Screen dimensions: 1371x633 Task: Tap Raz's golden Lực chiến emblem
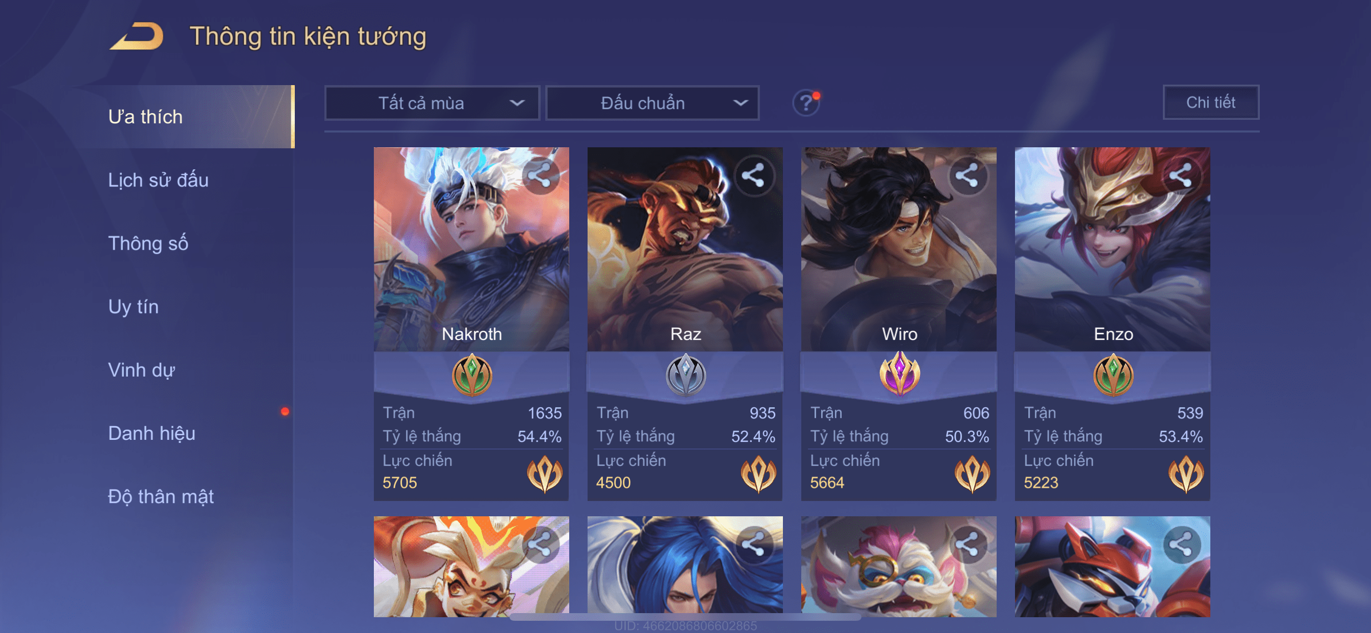[x=758, y=473]
